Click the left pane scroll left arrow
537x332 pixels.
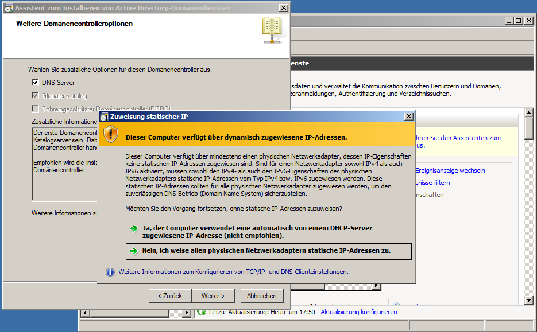coord(86,313)
